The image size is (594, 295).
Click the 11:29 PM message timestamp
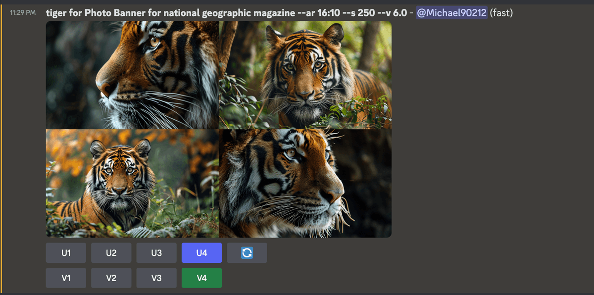23,12
